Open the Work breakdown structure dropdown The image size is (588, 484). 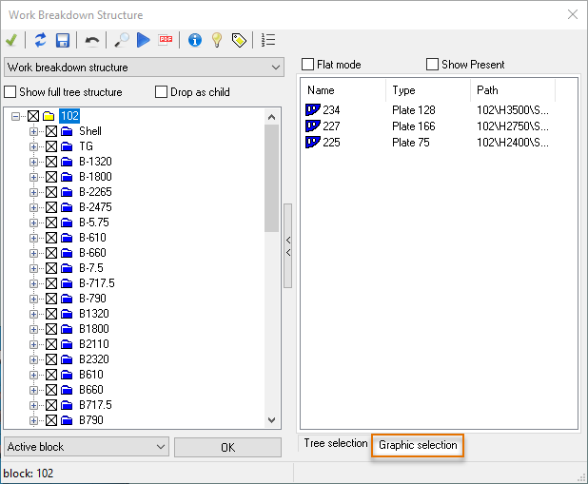tap(144, 68)
